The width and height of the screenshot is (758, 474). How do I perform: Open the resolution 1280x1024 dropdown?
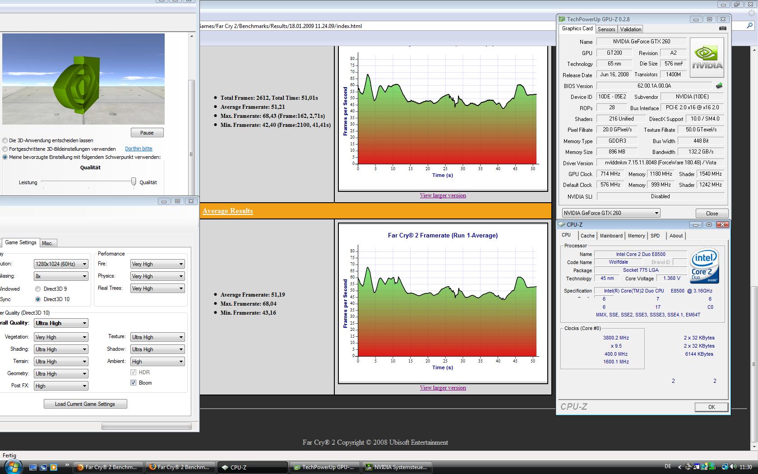[x=61, y=264]
